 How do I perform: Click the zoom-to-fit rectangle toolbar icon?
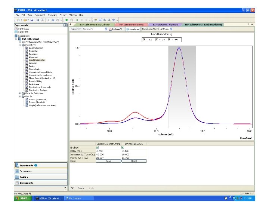coord(100,20)
